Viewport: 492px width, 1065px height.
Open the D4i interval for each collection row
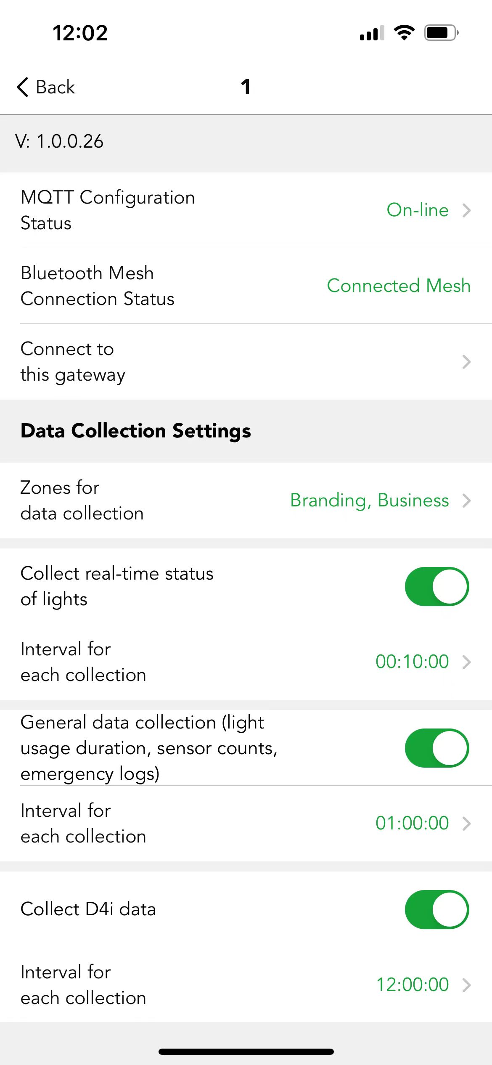click(246, 985)
